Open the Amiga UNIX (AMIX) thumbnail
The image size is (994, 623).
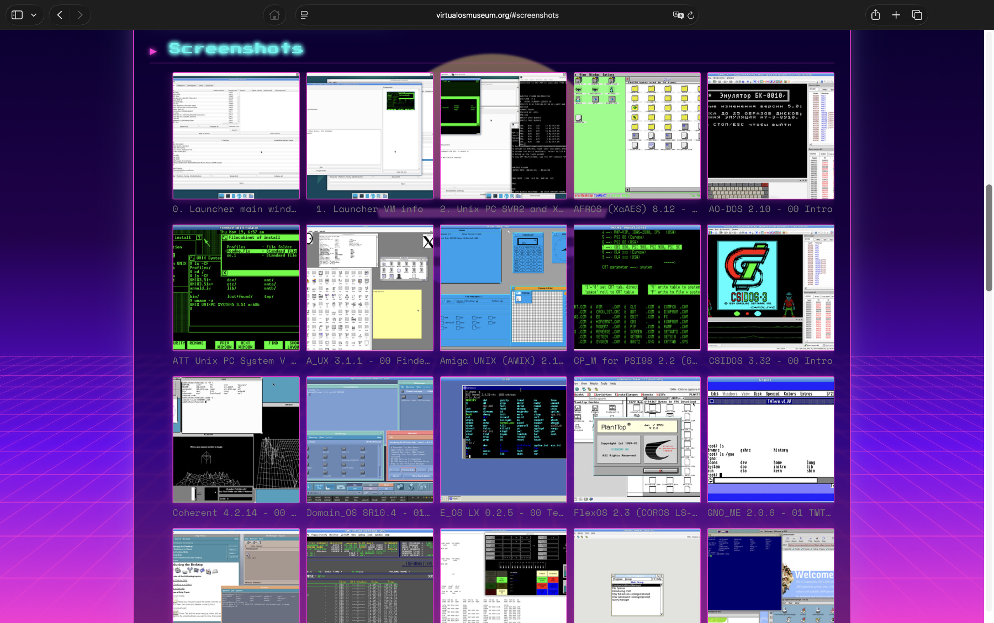click(x=504, y=287)
